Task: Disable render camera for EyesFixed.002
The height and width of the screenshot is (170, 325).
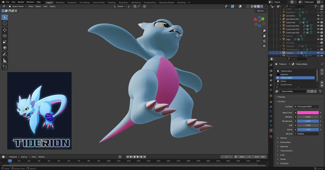Action: [x=322, y=29]
